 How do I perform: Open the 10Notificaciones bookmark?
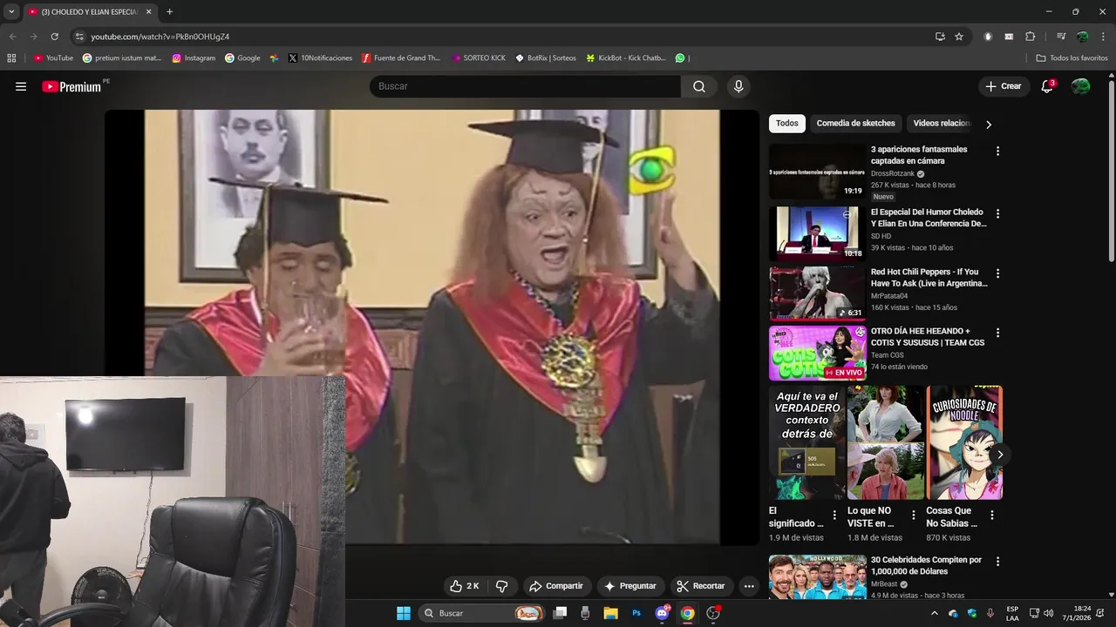click(x=320, y=58)
